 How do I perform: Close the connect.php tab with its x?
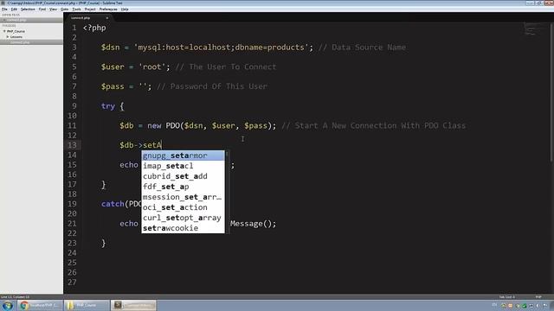[x=107, y=18]
